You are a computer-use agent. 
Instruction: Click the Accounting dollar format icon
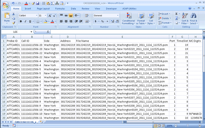[96, 21]
